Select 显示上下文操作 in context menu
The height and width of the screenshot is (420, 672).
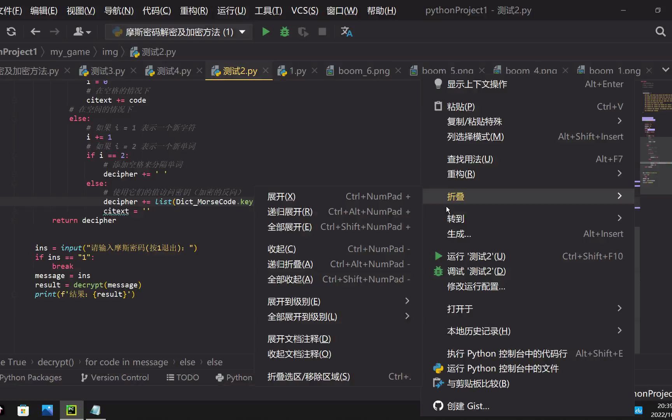point(528,84)
